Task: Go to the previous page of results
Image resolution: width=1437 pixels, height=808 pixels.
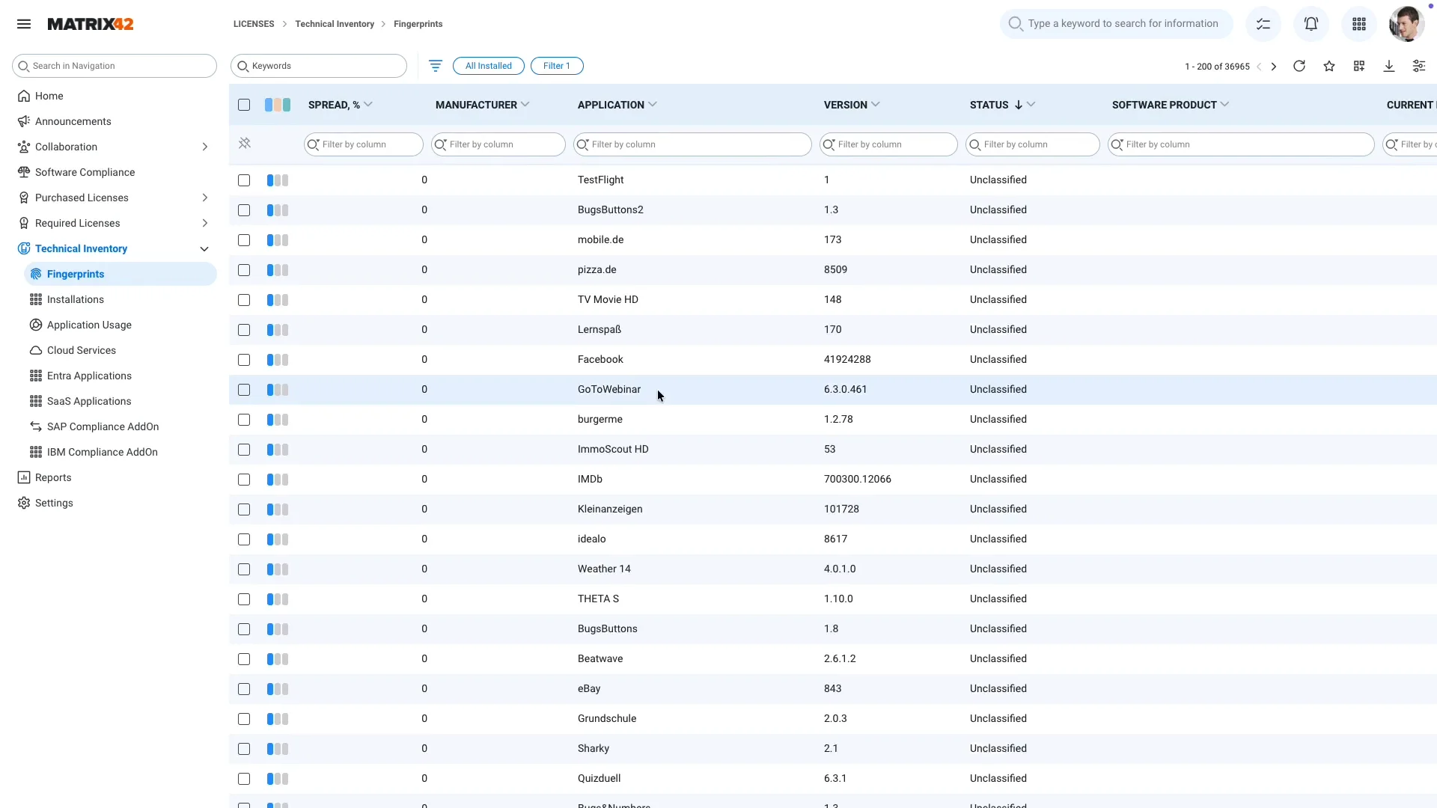Action: (1259, 67)
